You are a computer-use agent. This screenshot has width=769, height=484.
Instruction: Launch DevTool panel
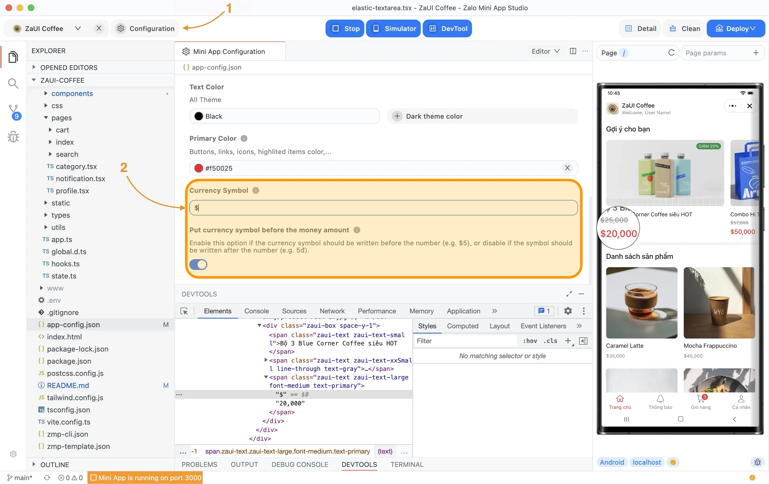tap(448, 28)
